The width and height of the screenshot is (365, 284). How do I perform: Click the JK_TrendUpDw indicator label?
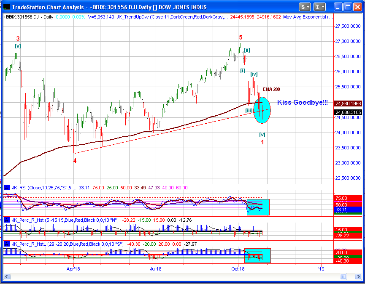172,17
